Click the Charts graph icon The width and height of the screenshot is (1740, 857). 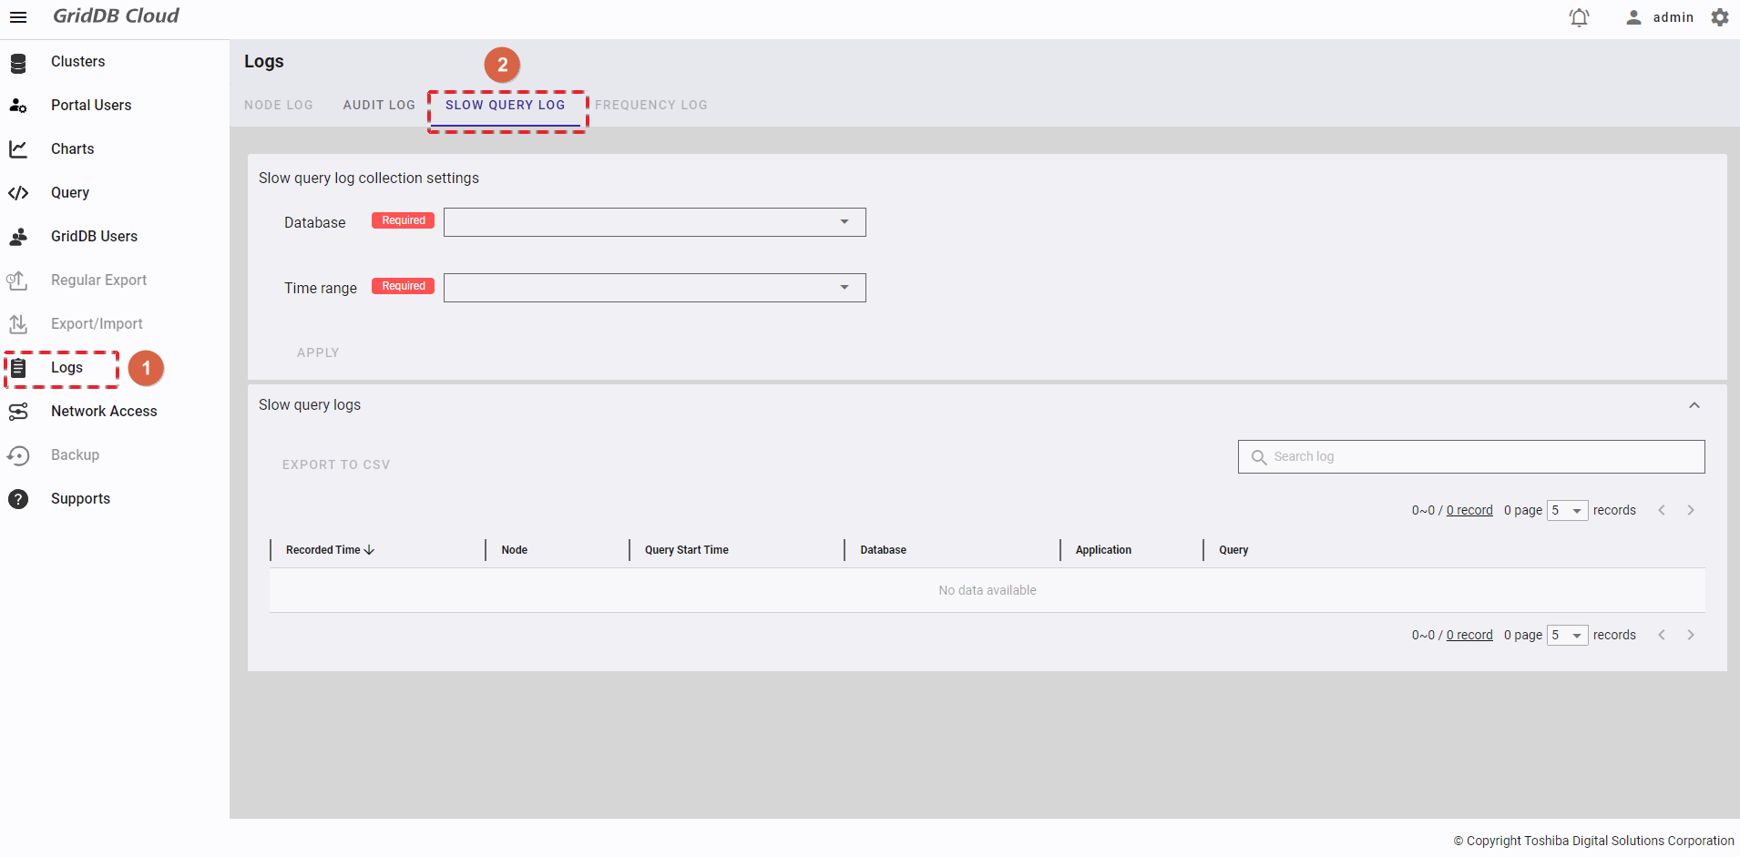pos(18,149)
